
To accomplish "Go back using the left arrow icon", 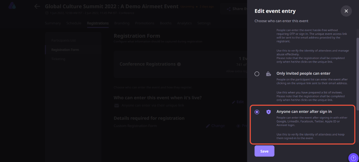I will click(x=37, y=6).
